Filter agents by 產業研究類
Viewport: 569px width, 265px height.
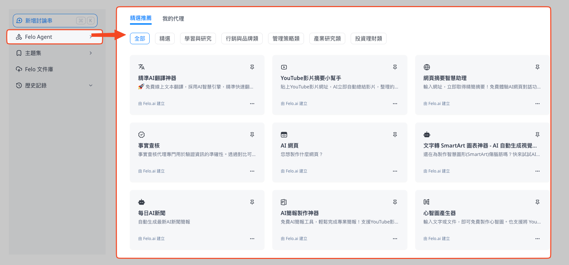[x=327, y=38]
